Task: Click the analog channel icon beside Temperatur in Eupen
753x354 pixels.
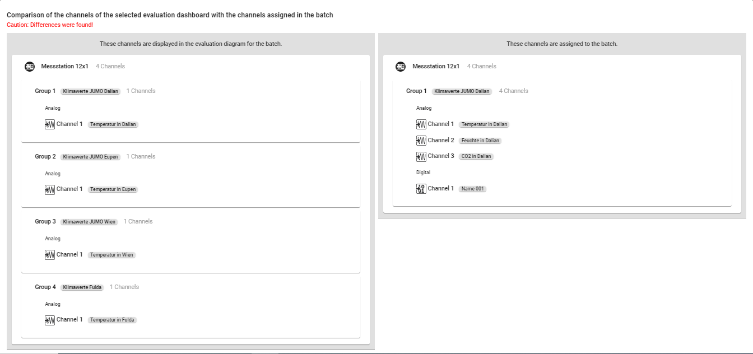Action: (x=50, y=189)
